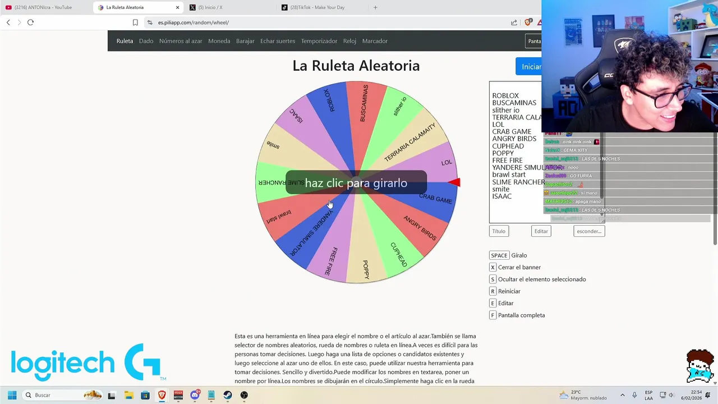Click the X Cerrar el banner key
This screenshot has width=718, height=404.
click(x=493, y=267)
